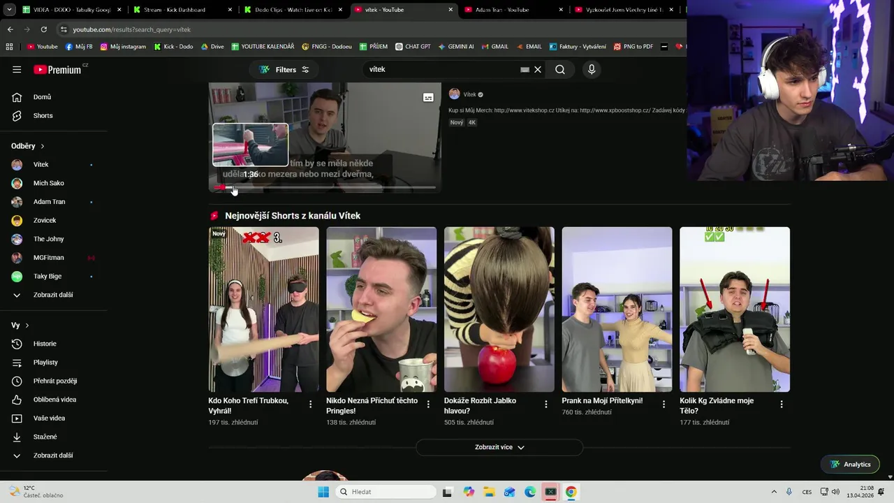
Task: Open the PNG to PDF bookmark
Action: click(633, 47)
